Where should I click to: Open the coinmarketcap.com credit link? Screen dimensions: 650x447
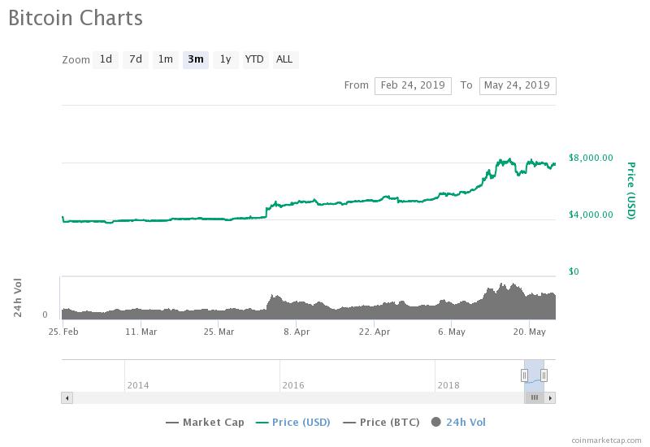click(606, 440)
